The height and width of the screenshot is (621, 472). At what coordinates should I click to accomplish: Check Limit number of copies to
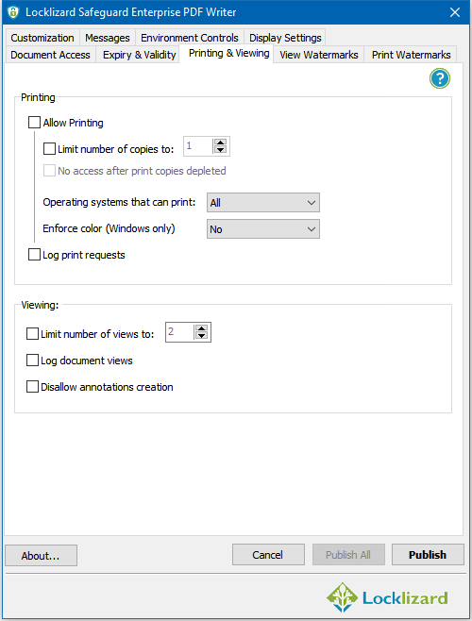tap(49, 149)
